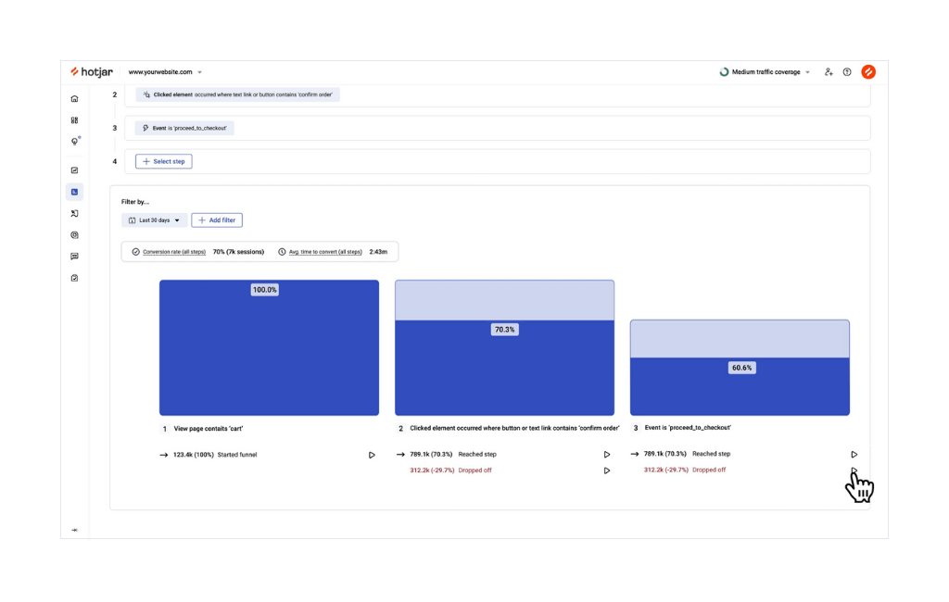Click the 'Clicked element' step 2 condition chip
The image size is (949, 602).
click(238, 94)
